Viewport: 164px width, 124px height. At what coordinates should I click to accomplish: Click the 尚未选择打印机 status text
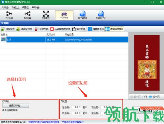click(x=10, y=110)
